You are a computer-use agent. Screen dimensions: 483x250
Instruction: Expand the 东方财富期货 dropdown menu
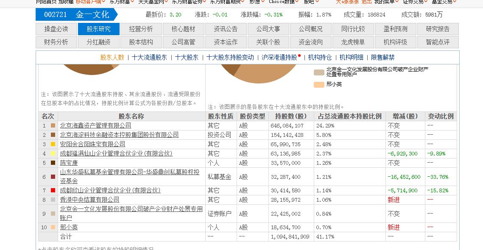227,2
